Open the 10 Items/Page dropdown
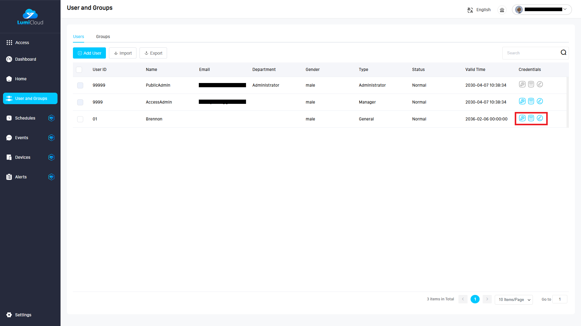 coord(514,299)
